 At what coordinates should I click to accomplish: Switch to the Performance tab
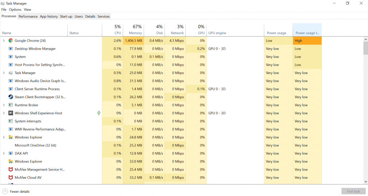point(28,17)
